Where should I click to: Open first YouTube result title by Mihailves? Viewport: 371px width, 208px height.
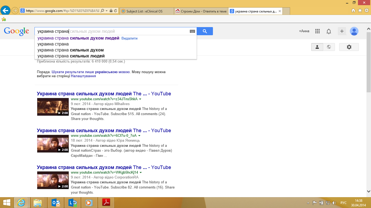(104, 94)
